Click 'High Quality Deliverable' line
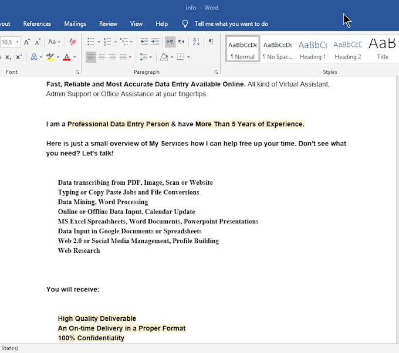The height and width of the screenshot is (353, 399). (97, 318)
